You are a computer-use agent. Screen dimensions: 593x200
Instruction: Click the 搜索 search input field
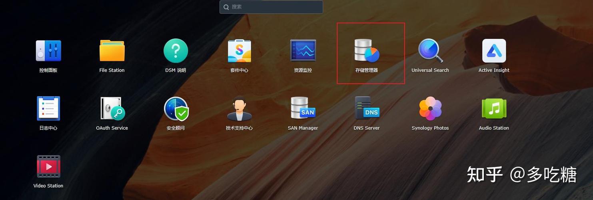click(x=271, y=7)
